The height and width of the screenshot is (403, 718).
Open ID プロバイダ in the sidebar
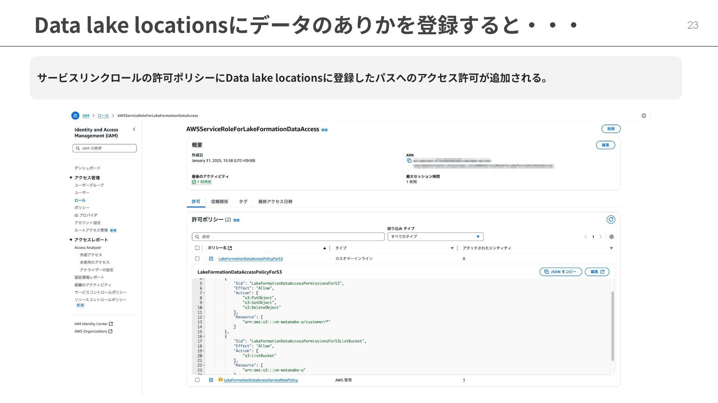coord(86,215)
